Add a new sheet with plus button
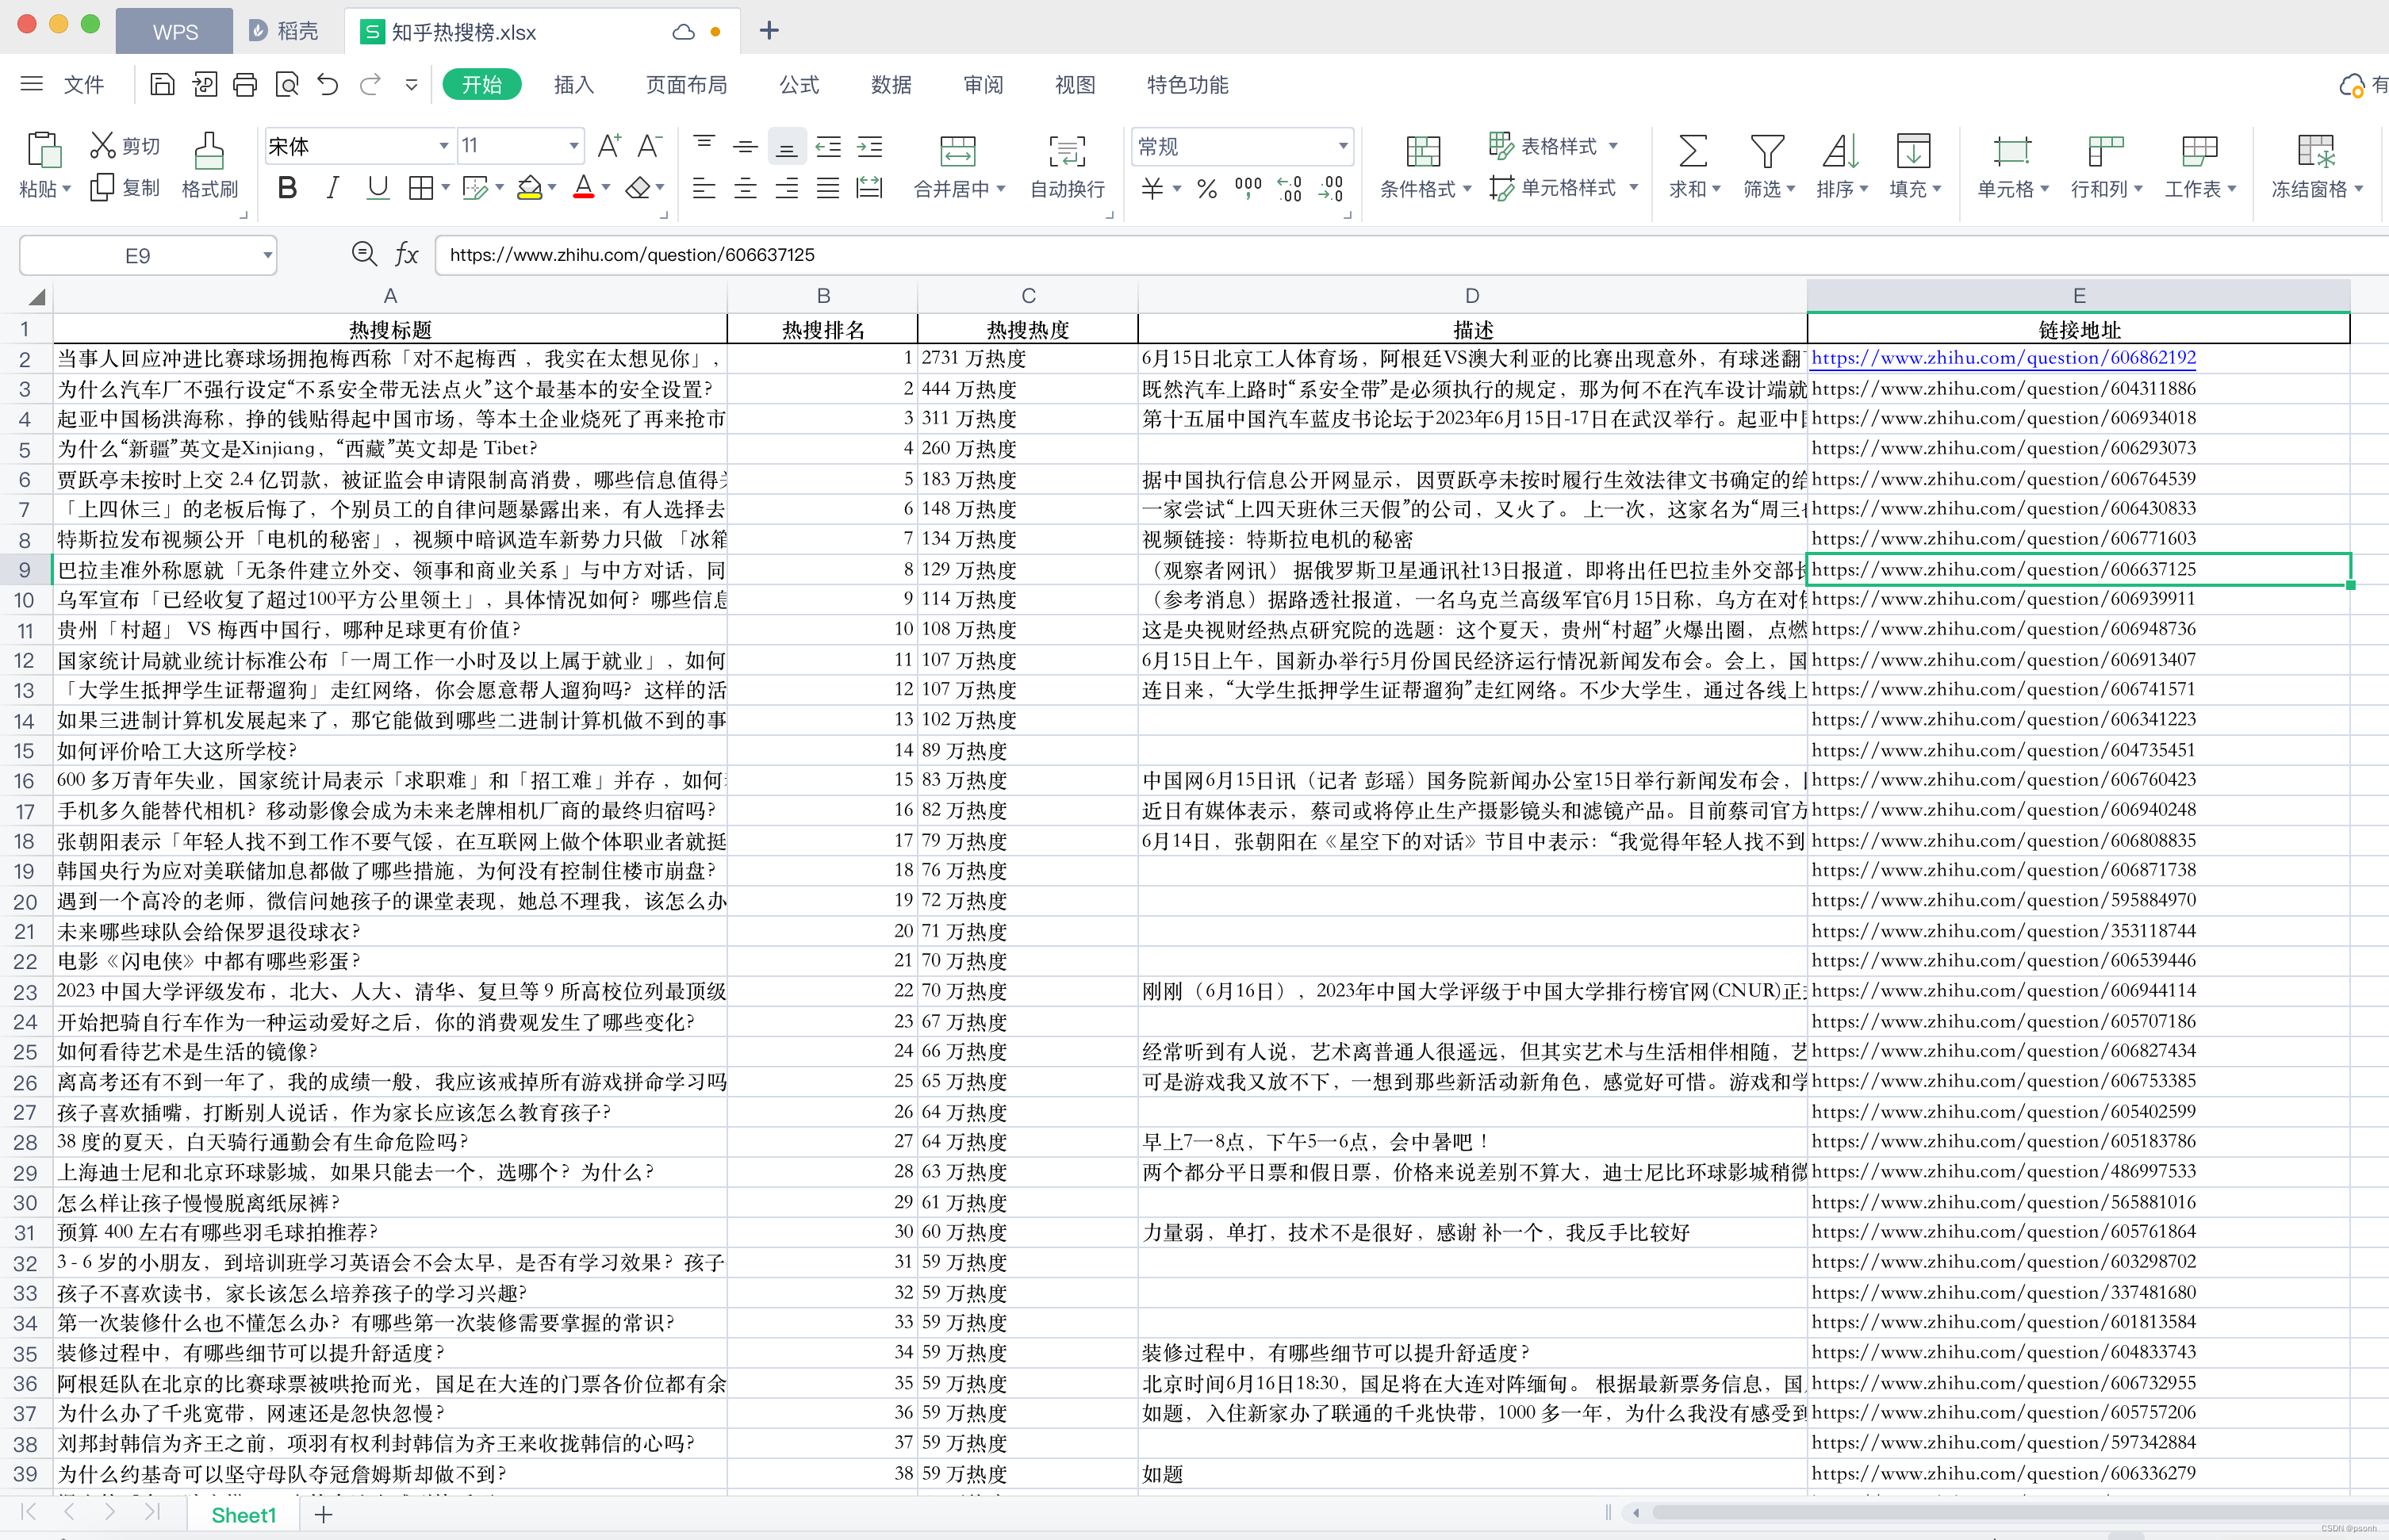The image size is (2389, 1540). 323,1514
